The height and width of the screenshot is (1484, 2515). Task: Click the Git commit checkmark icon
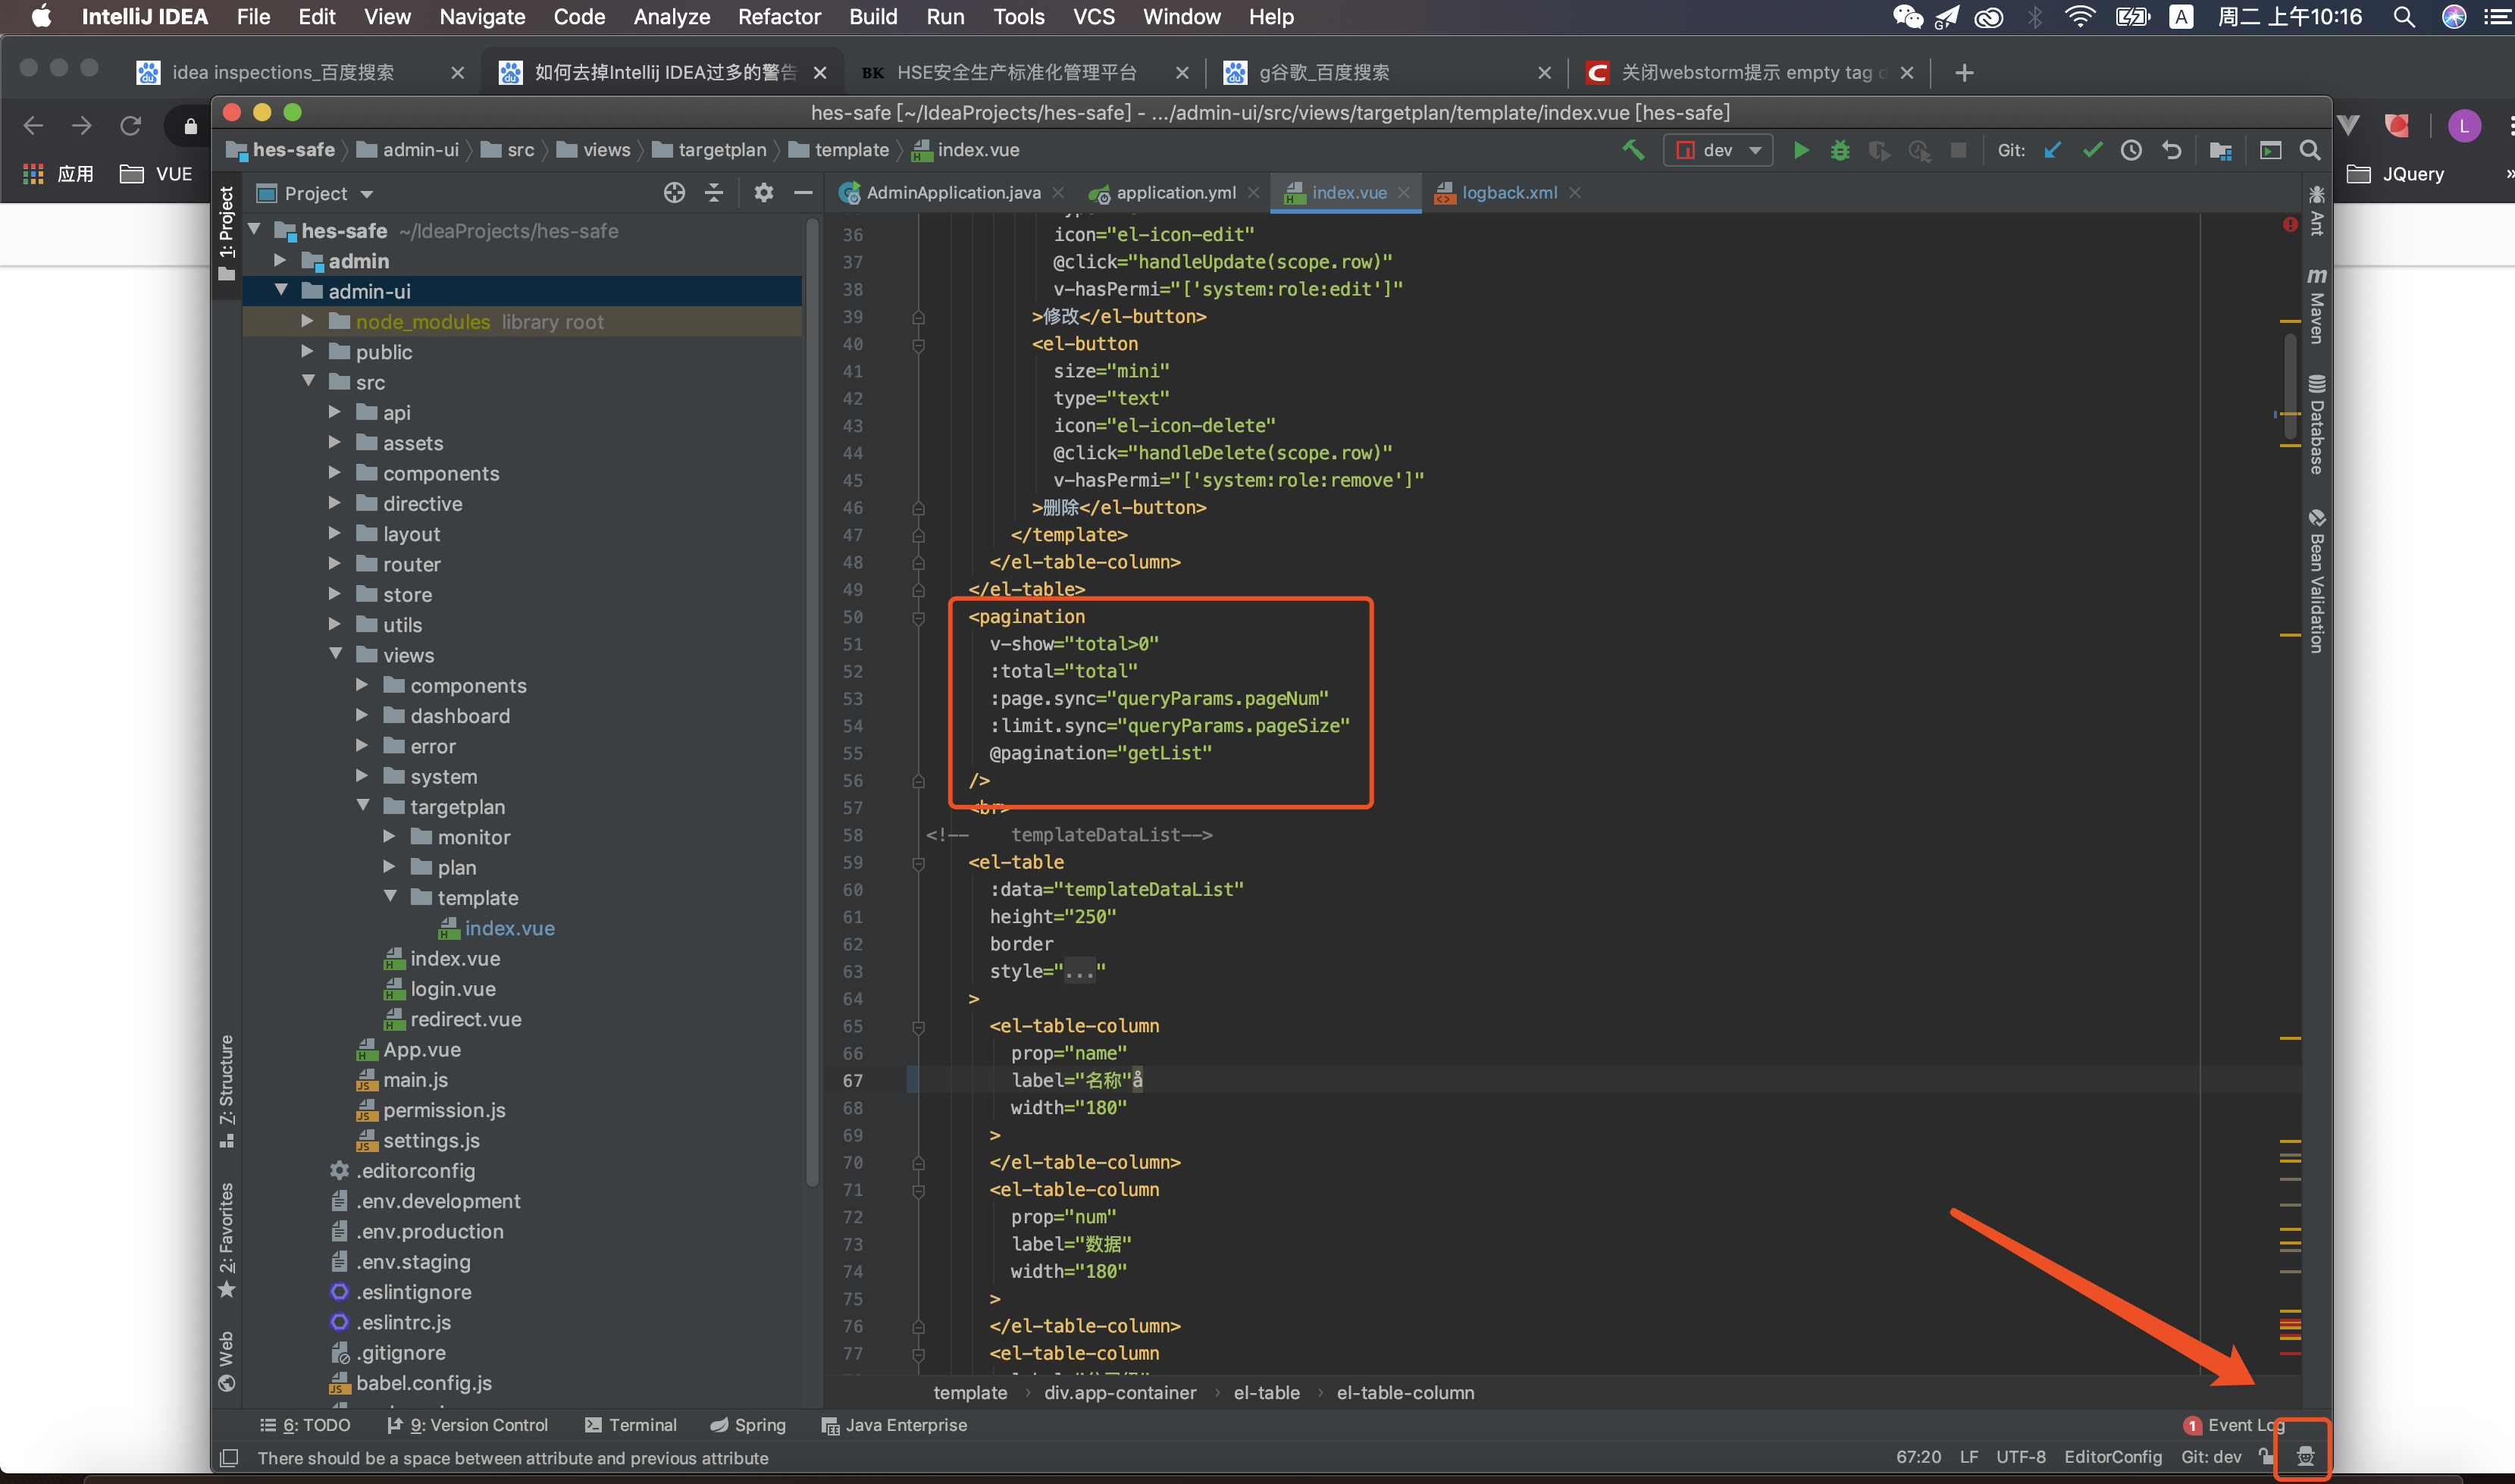pyautogui.click(x=2092, y=150)
